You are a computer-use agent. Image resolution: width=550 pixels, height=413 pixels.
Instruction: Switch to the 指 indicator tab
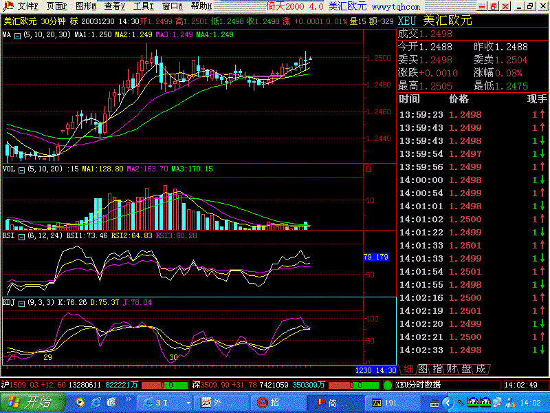click(437, 369)
